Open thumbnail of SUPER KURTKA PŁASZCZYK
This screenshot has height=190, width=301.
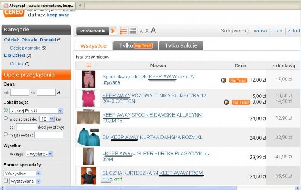point(89,156)
